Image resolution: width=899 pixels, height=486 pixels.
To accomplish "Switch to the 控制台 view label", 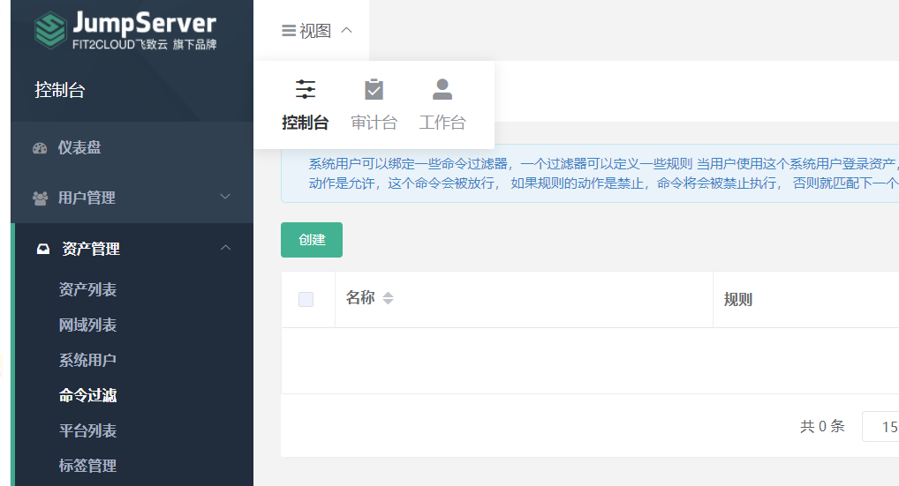I will pyautogui.click(x=305, y=123).
